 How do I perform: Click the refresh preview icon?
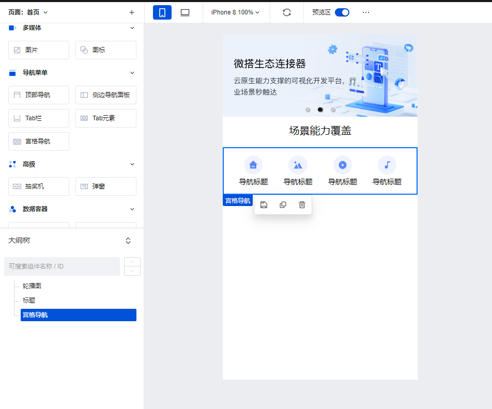[287, 12]
